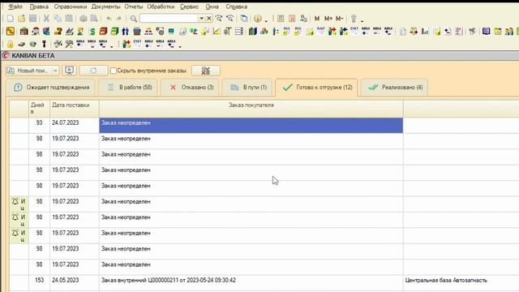The width and height of the screenshot is (519, 292).
Task: Expand dropdown arrow beside the M- button tool
Action: coord(362,20)
